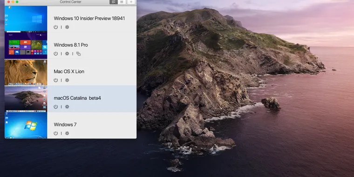Image resolution: width=354 pixels, height=177 pixels.
Task: Open Windows 7 configuration gear
Action: pos(67,133)
